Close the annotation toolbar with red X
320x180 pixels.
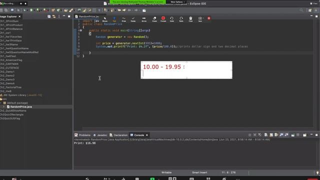coord(209,18)
